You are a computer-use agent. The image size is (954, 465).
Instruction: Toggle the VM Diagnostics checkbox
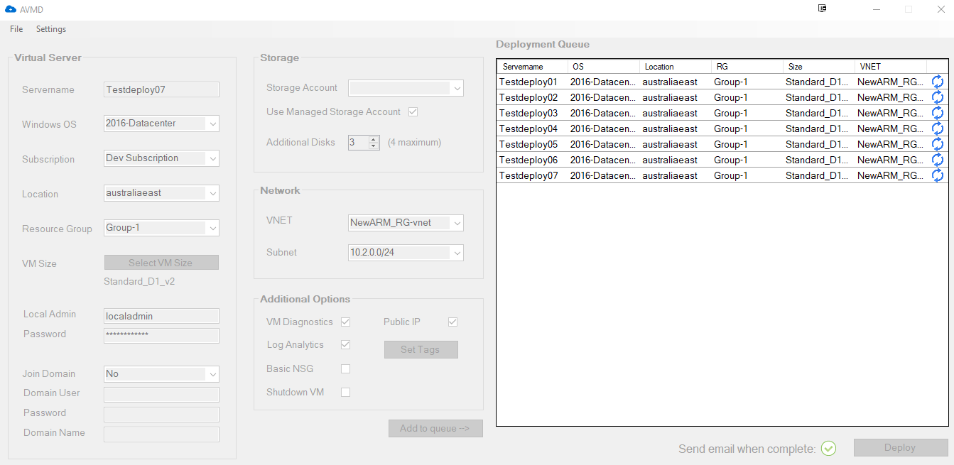click(x=345, y=322)
